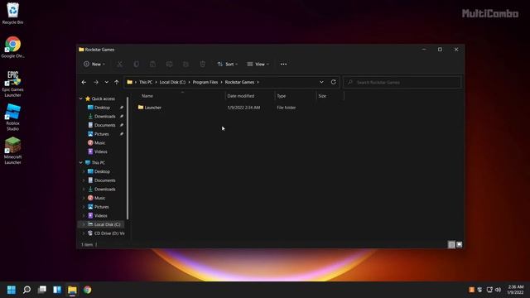Collapse the Quick access tree

81,99
